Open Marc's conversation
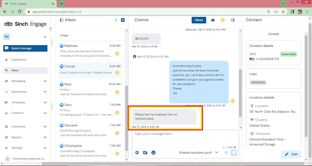The image size is (312, 166). click(x=90, y=89)
